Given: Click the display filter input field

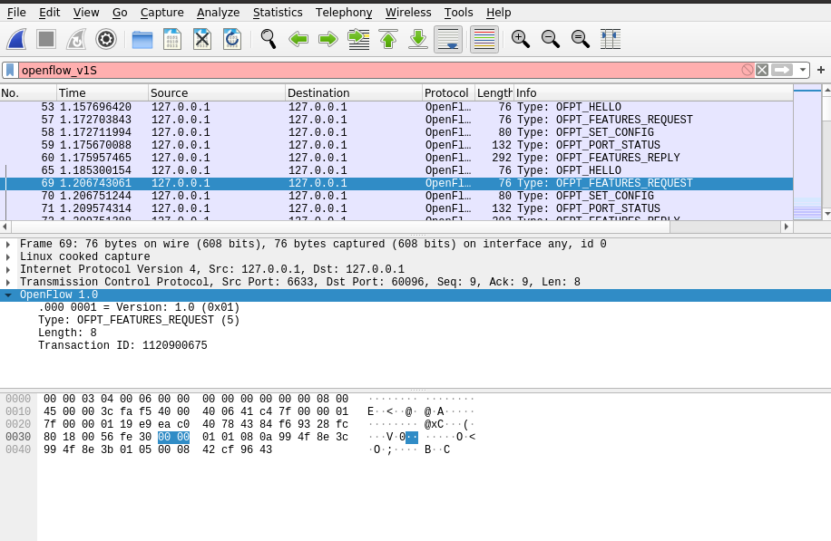Looking at the screenshot, I should 379,71.
